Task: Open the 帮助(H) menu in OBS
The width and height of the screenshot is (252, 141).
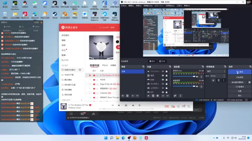Action: pyautogui.click(x=187, y=6)
